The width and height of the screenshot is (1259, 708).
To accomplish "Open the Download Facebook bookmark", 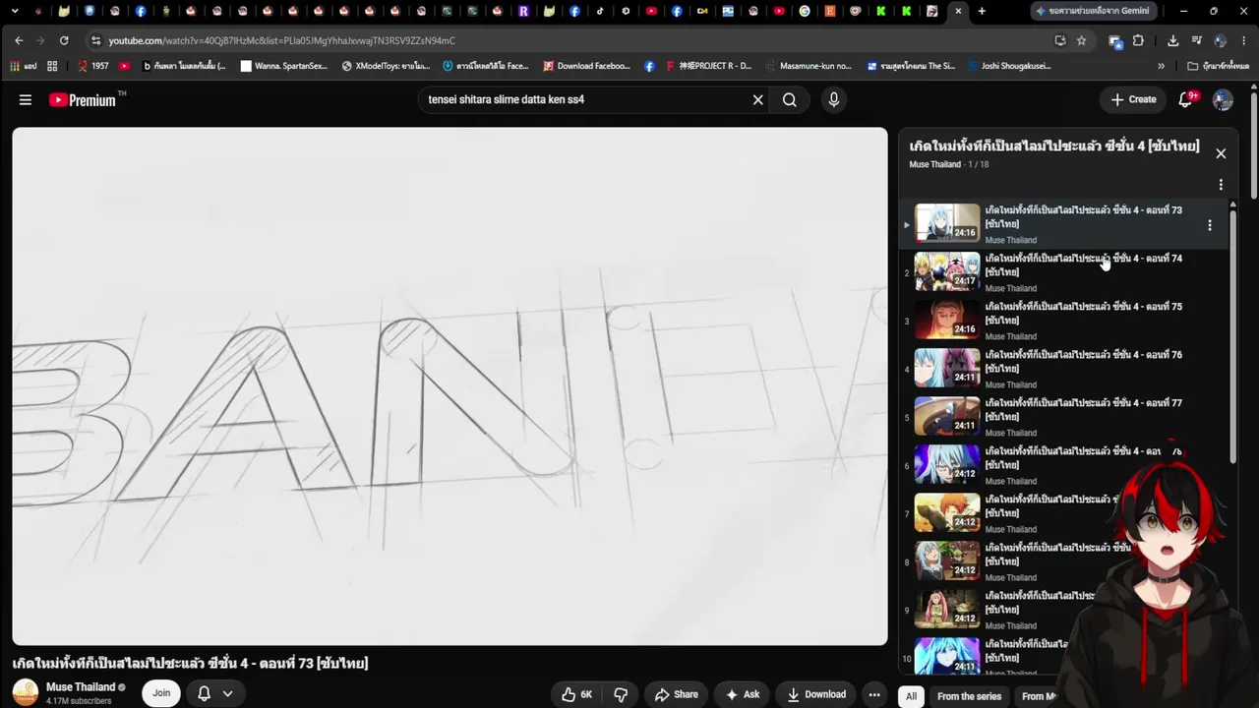I will click(x=585, y=66).
